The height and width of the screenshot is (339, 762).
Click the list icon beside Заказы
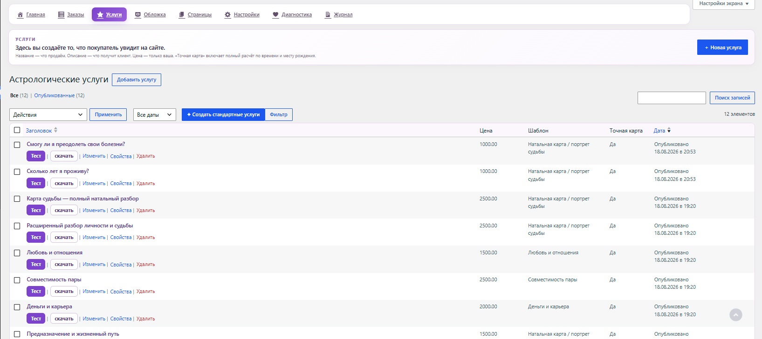point(61,15)
